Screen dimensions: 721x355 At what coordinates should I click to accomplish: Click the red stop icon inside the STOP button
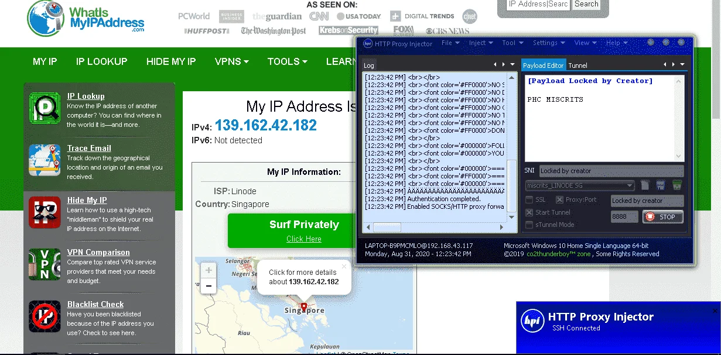[650, 217]
